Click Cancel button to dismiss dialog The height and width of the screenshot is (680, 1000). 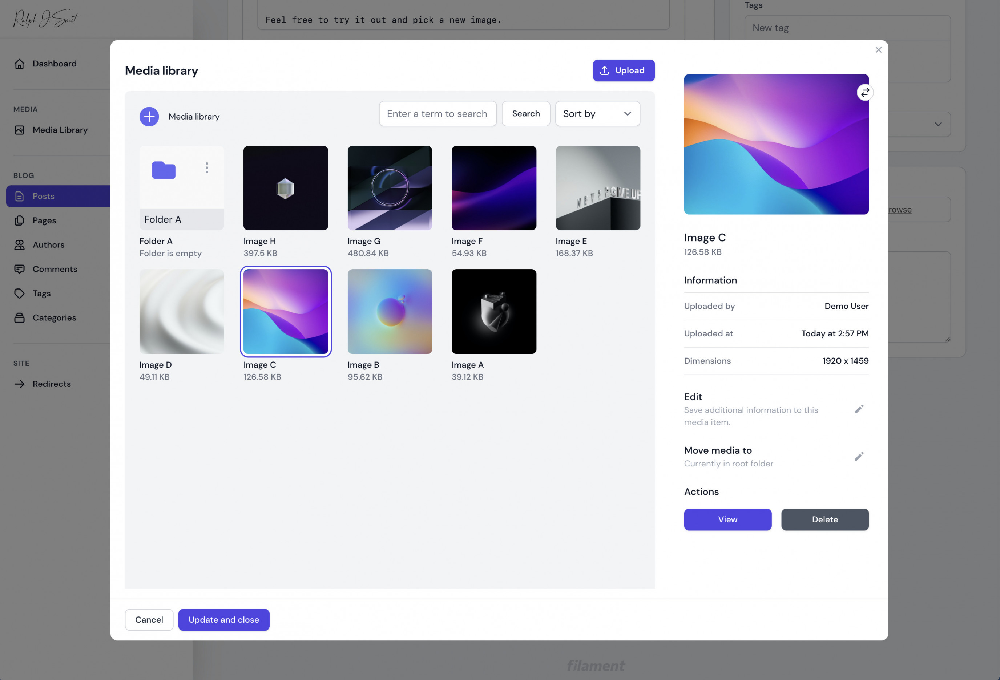point(149,619)
